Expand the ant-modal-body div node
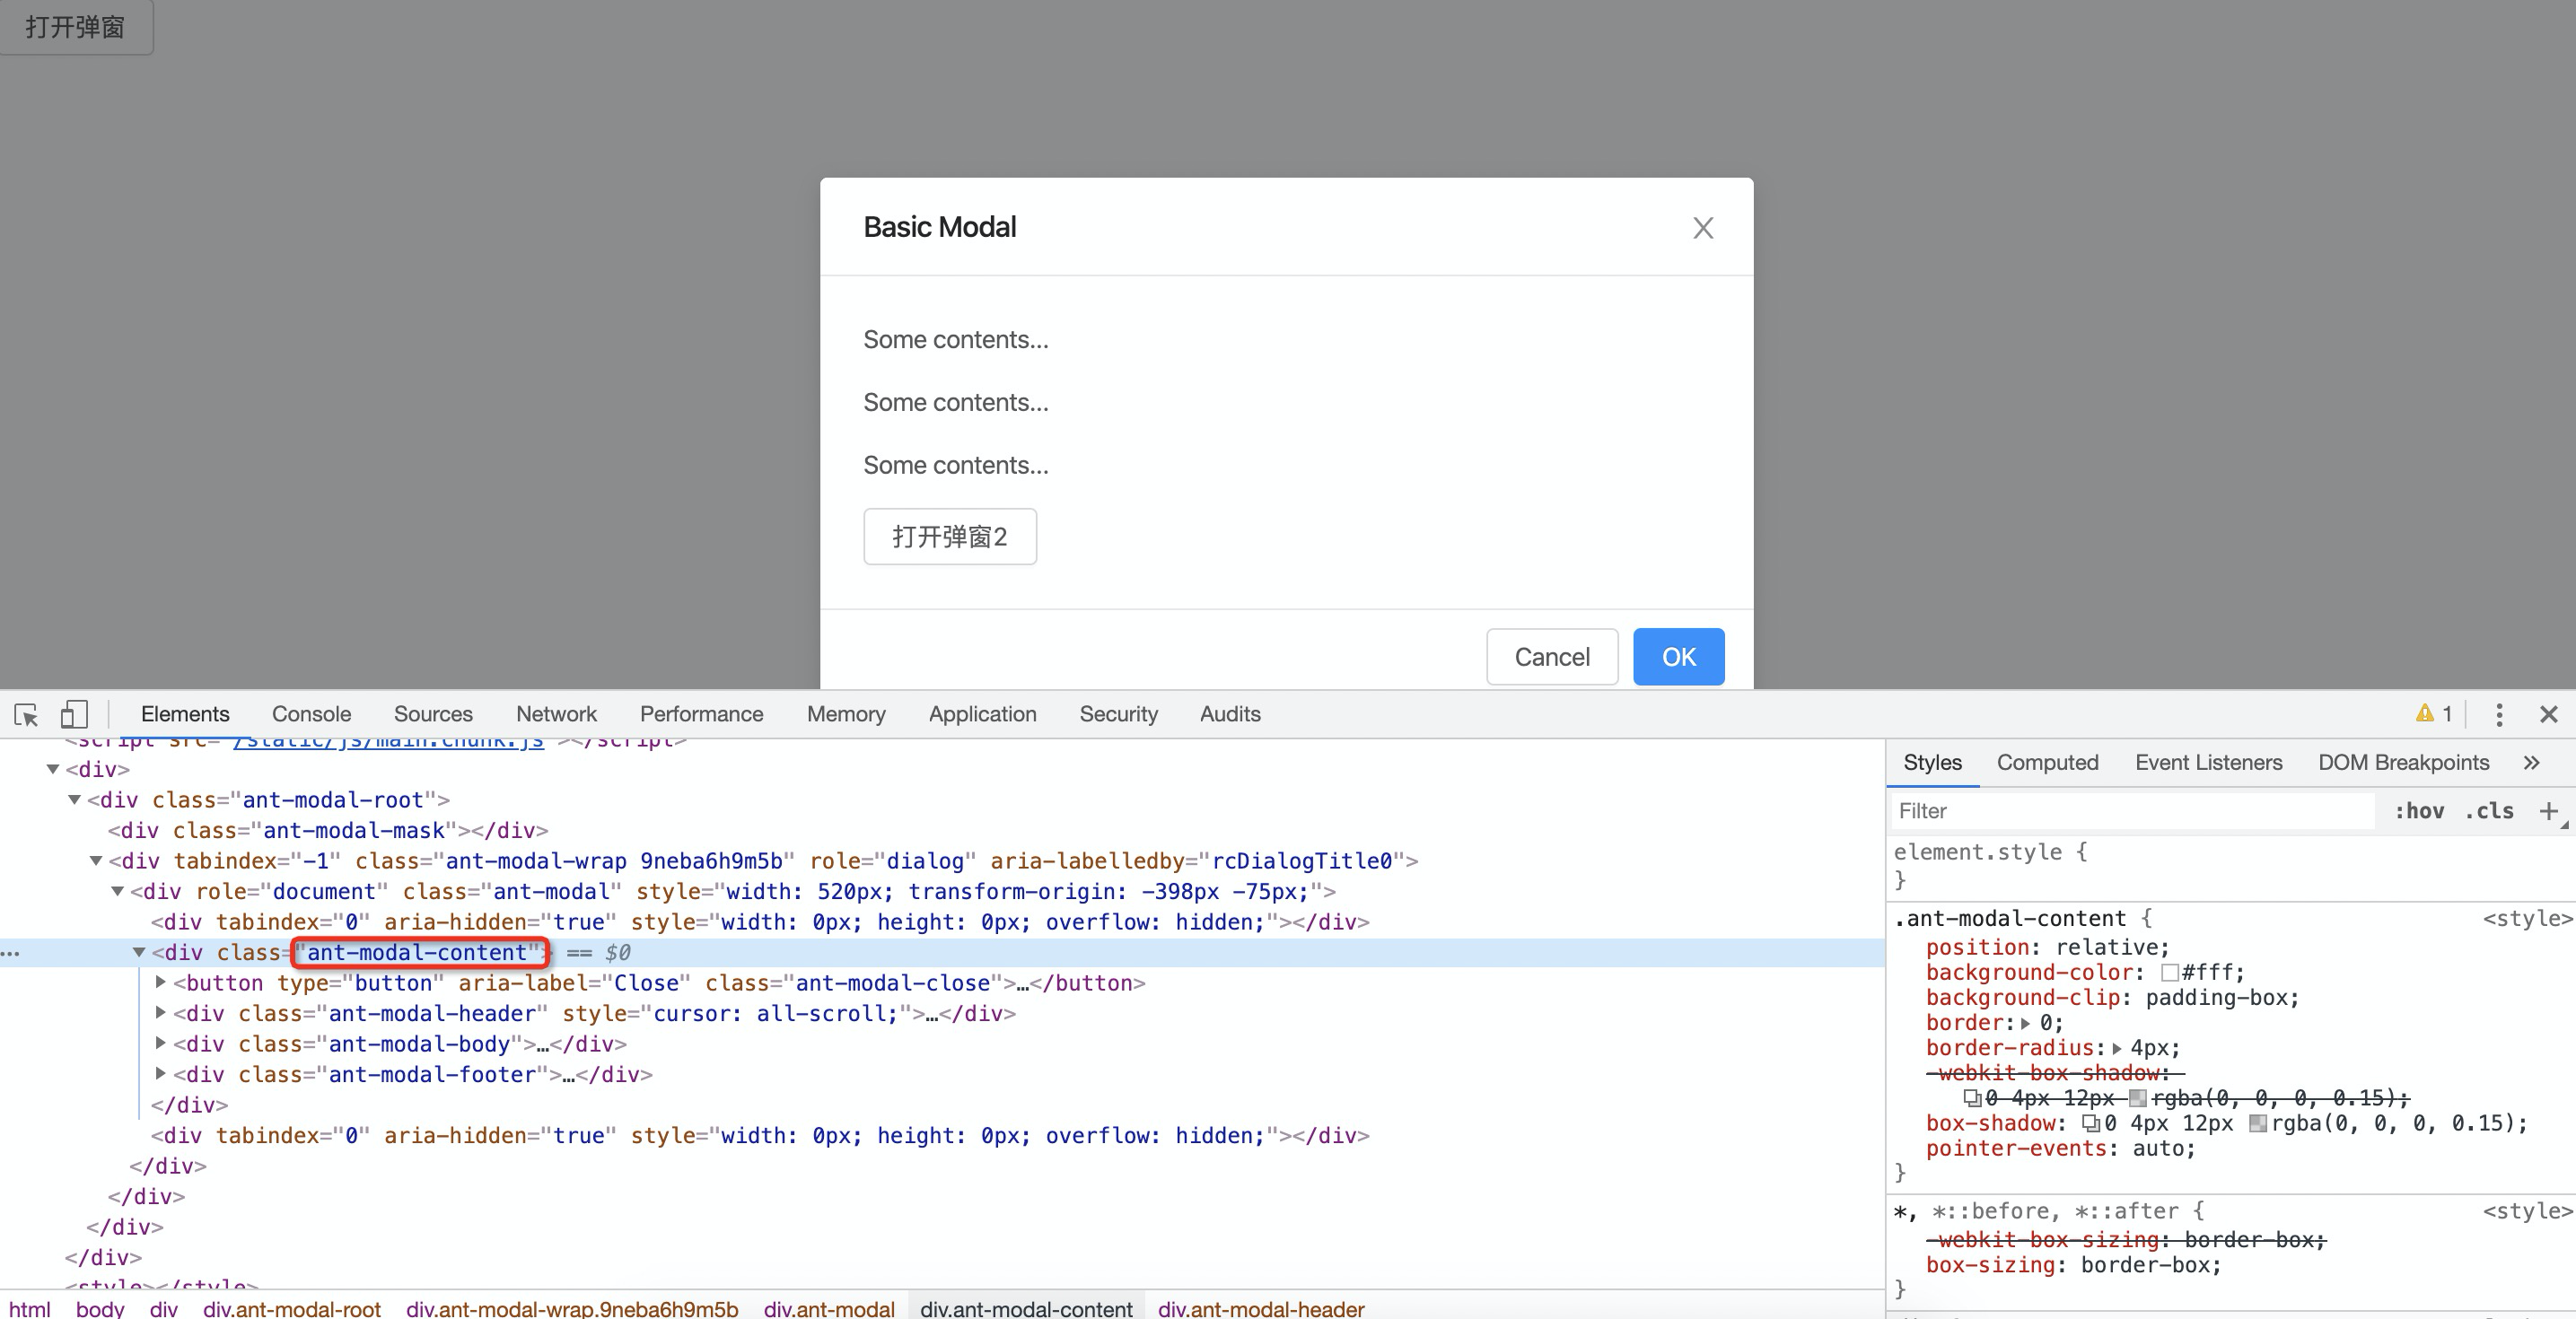The image size is (2576, 1319). pos(160,1043)
